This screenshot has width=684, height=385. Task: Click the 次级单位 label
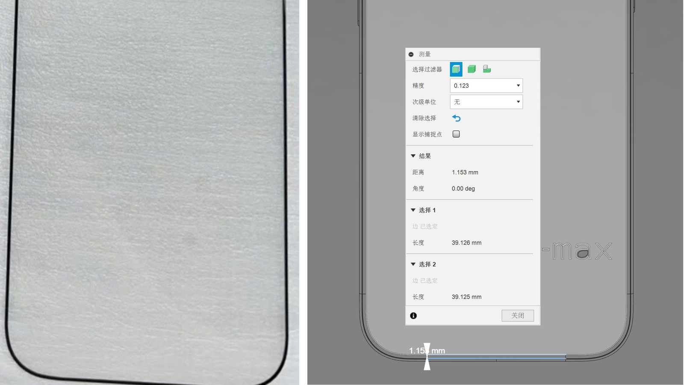click(x=424, y=102)
